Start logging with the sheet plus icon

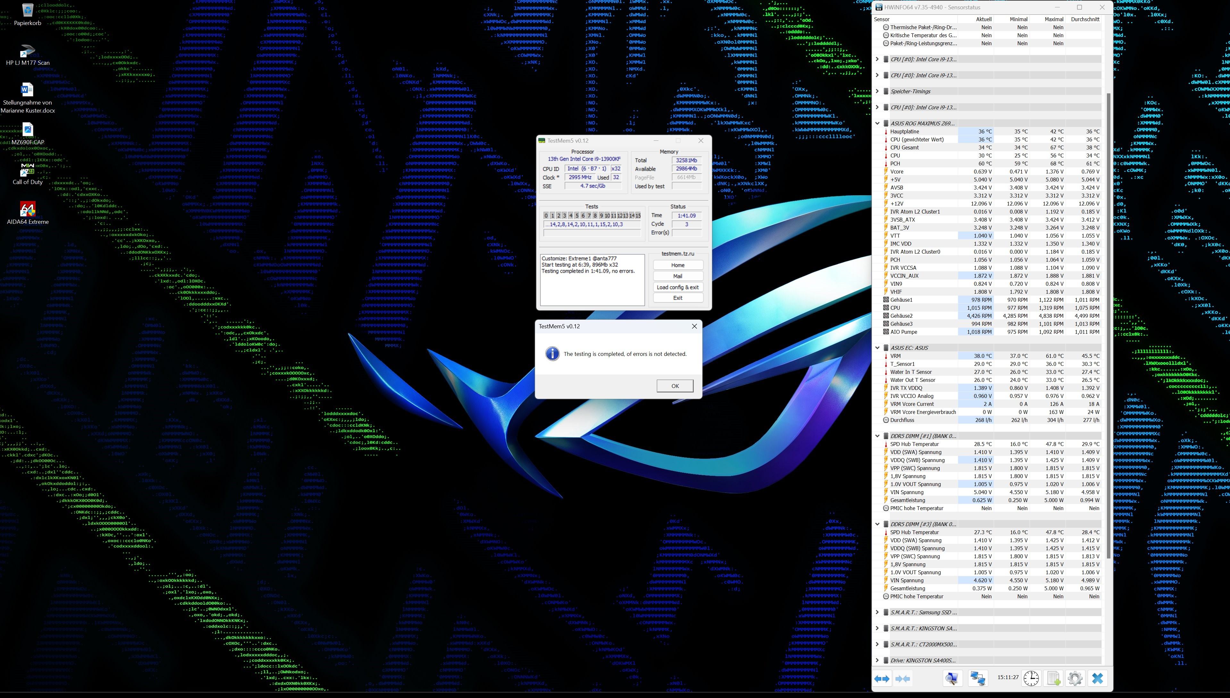pos(1053,679)
